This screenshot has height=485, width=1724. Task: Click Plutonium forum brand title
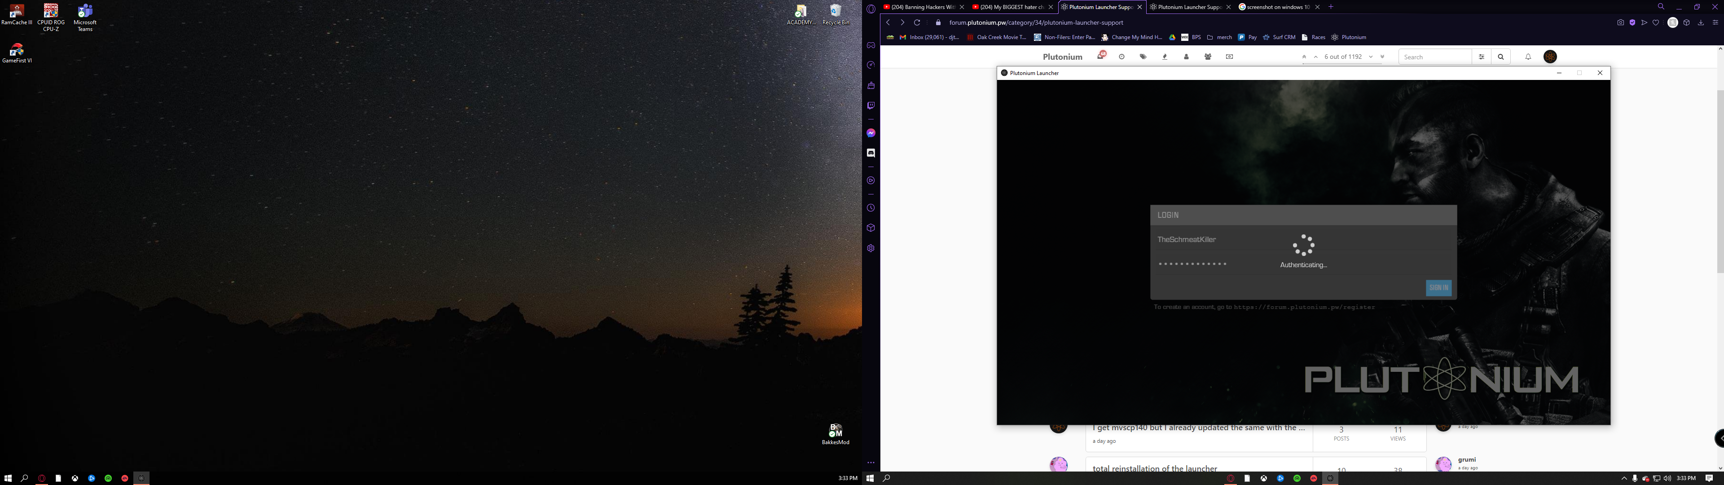pyautogui.click(x=1062, y=57)
